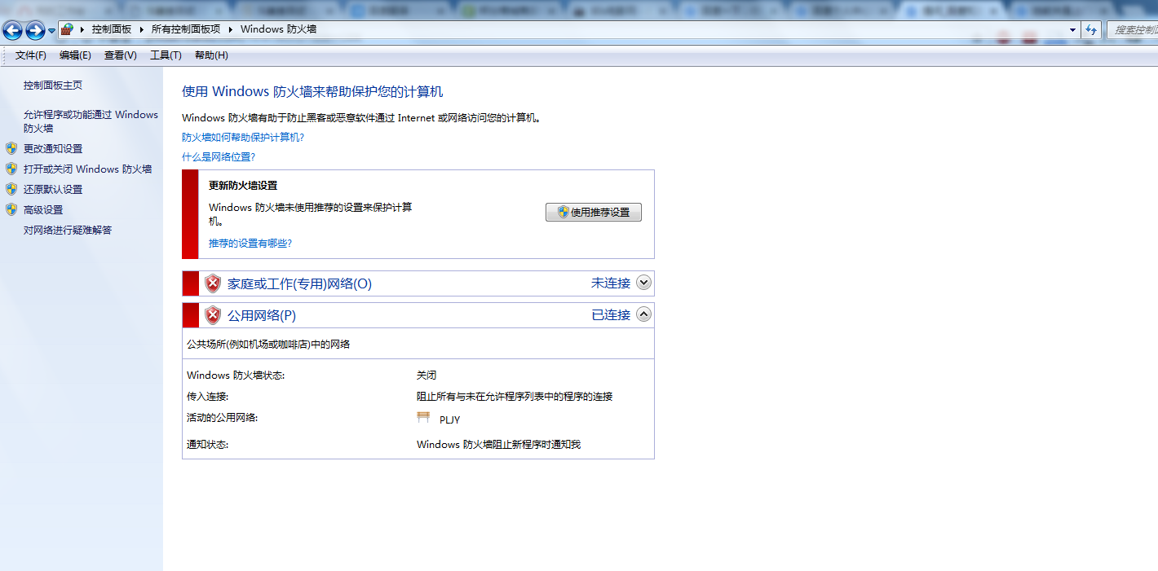Click the 未连接 status text
The image size is (1158, 571).
point(611,283)
